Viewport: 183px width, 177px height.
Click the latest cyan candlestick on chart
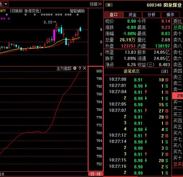tap(80, 29)
